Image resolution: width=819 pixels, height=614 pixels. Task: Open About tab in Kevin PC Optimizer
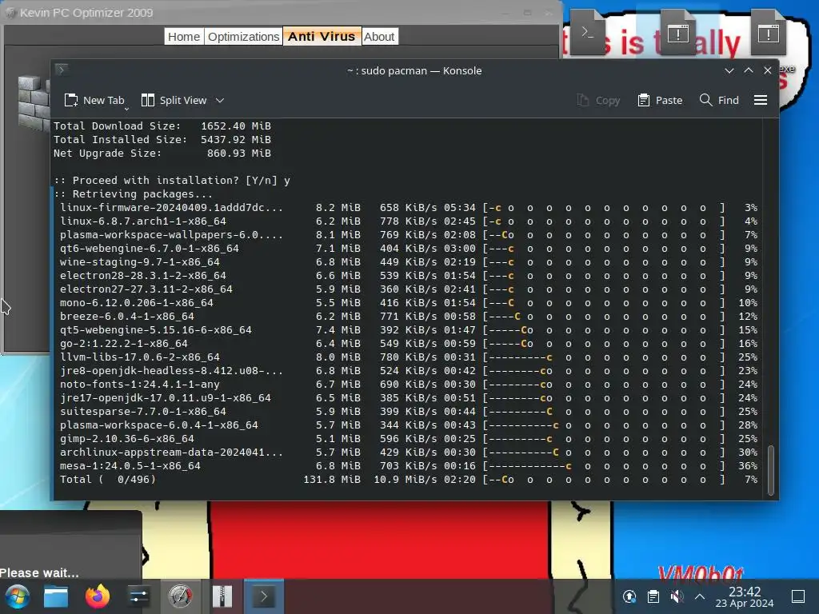(379, 37)
